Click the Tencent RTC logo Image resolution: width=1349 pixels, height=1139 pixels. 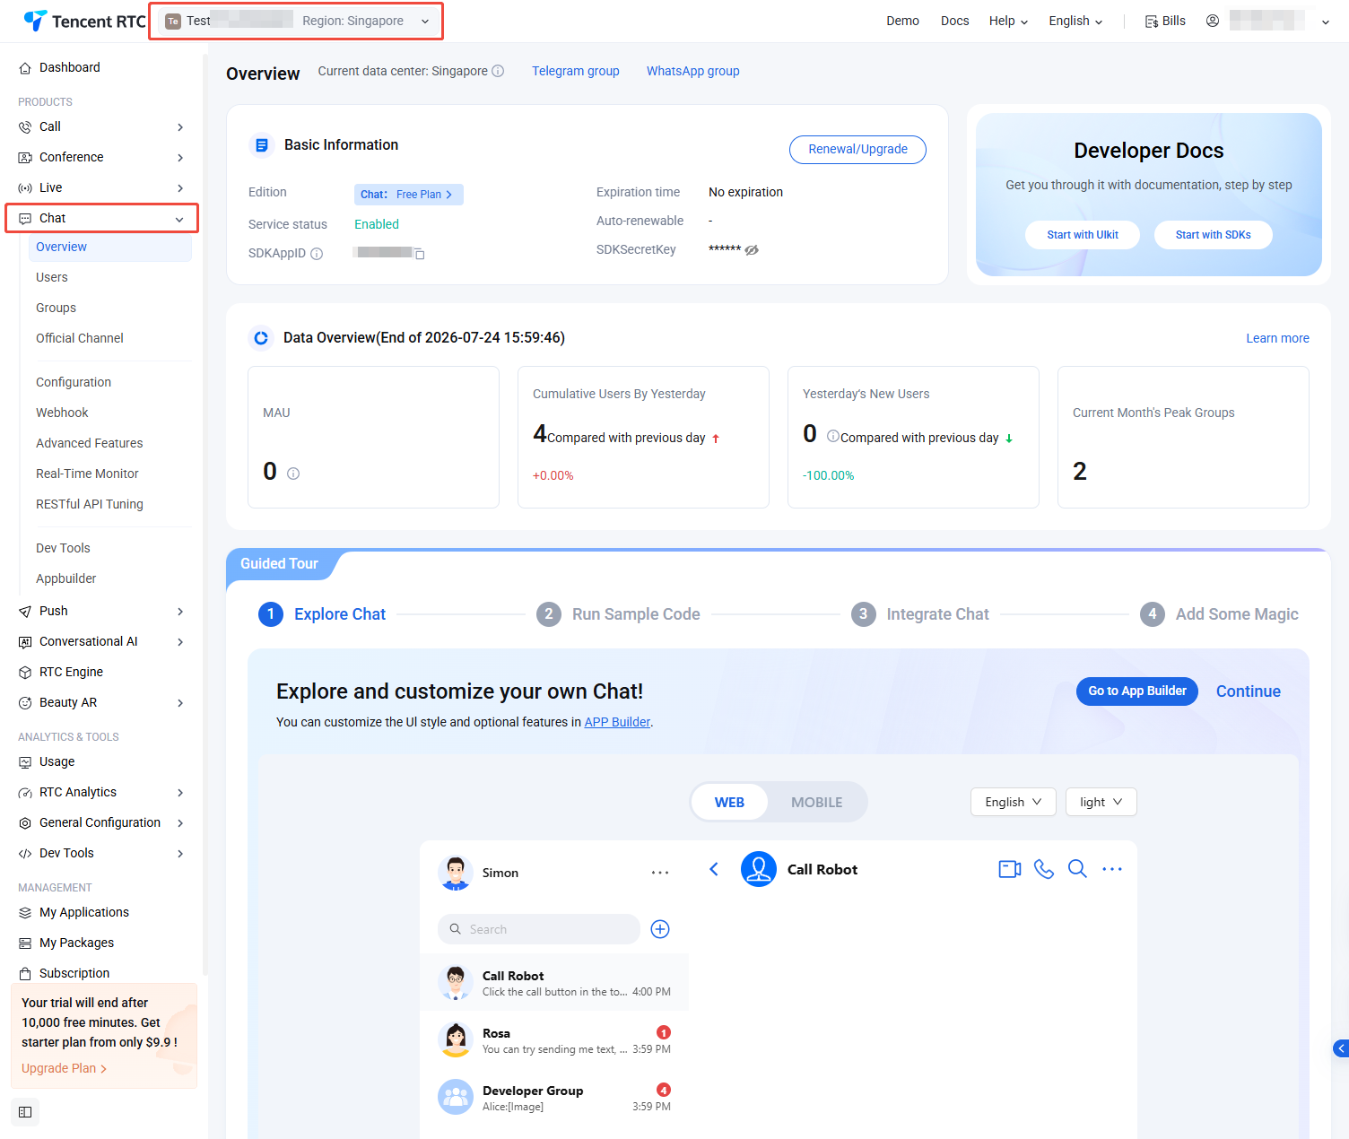[x=84, y=21]
